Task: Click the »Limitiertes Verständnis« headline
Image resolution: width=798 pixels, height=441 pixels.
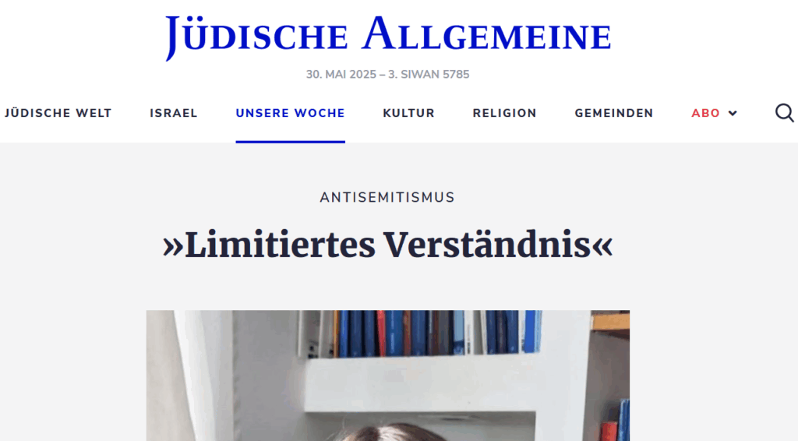Action: coord(388,245)
